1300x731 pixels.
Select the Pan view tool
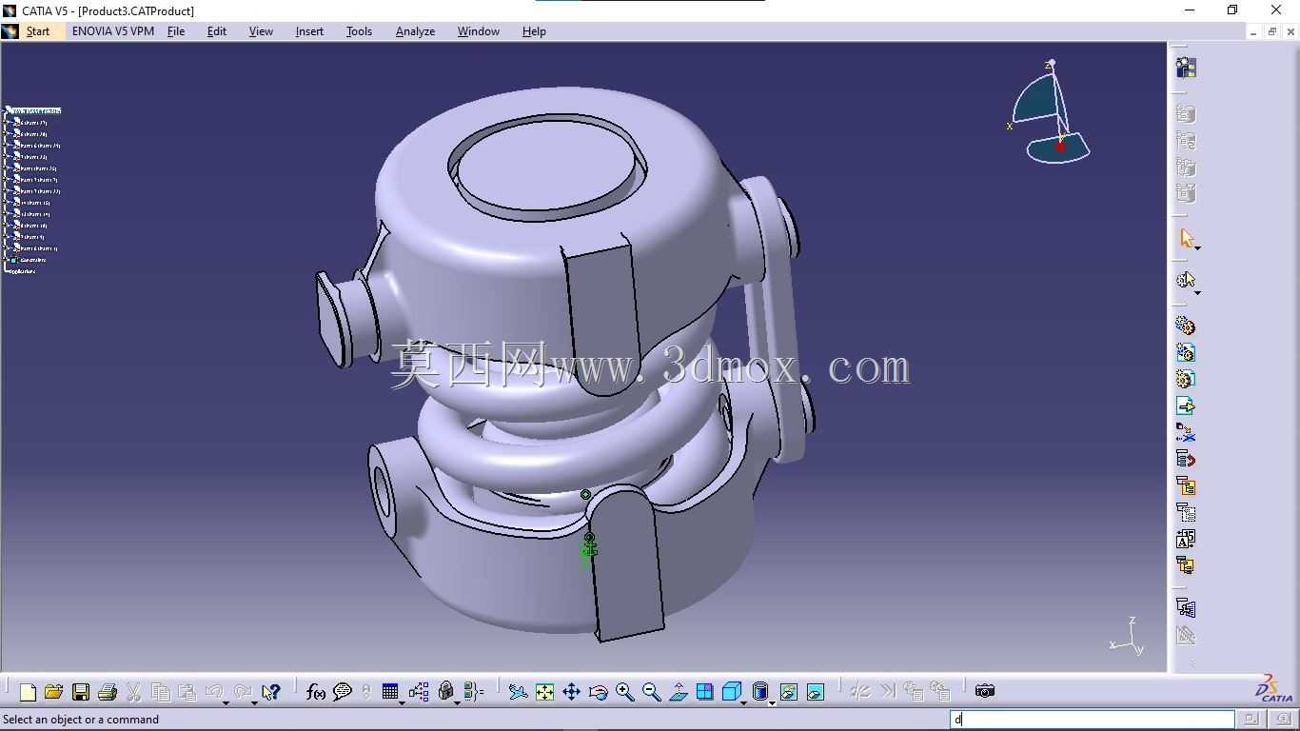pos(571,692)
